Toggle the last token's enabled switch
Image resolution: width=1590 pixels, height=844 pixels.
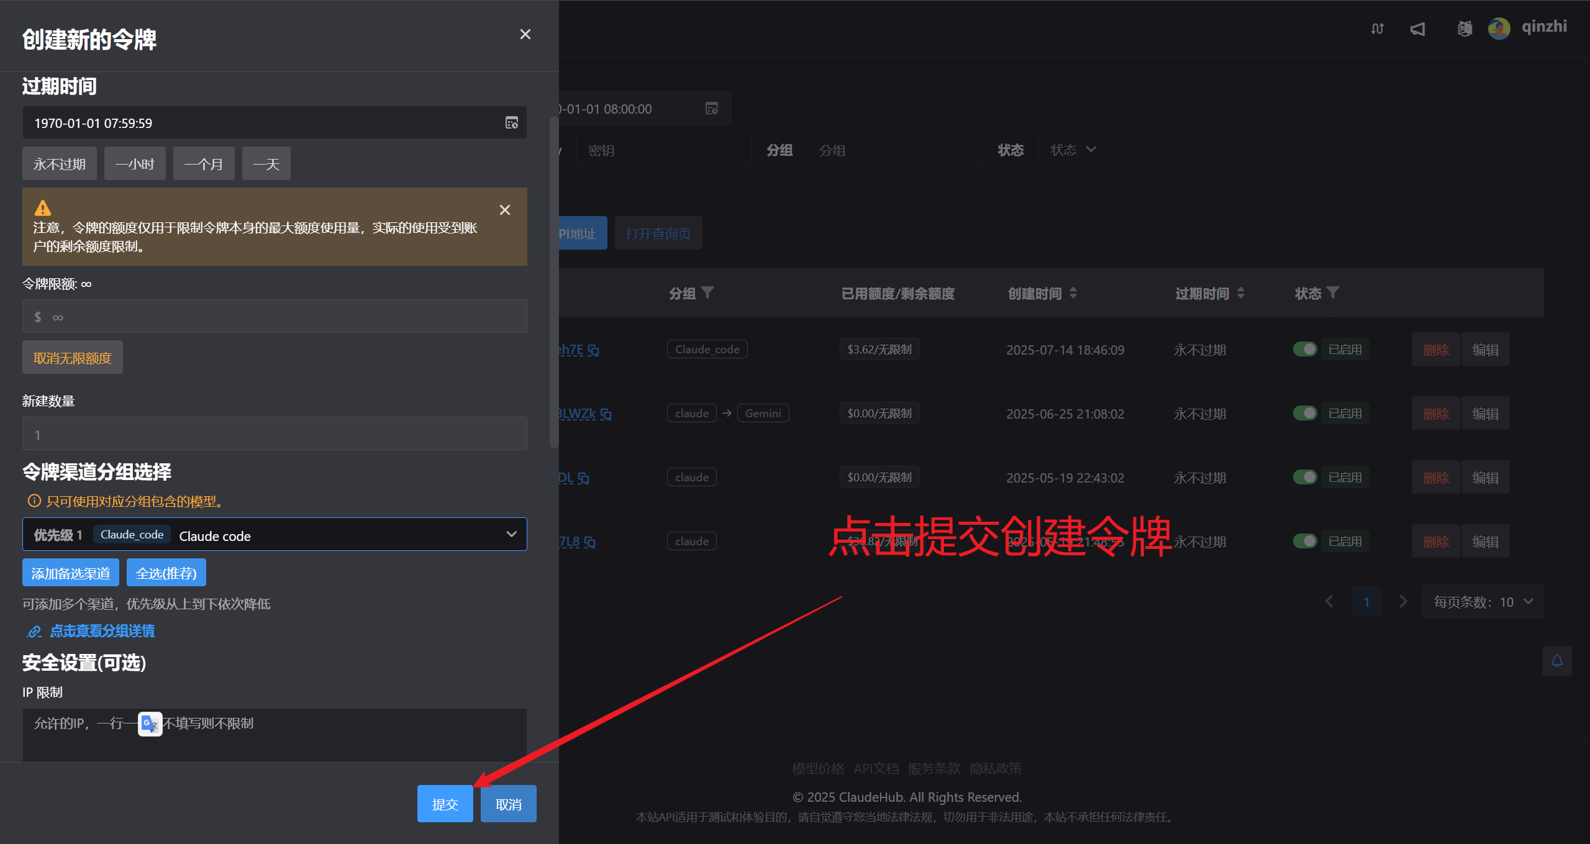[x=1305, y=540]
